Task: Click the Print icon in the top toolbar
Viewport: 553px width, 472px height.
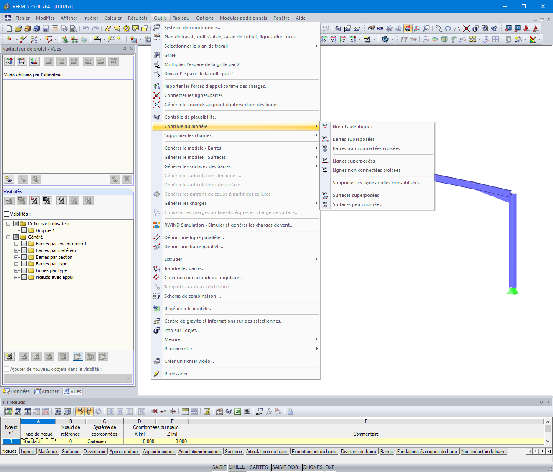Action: (x=64, y=28)
